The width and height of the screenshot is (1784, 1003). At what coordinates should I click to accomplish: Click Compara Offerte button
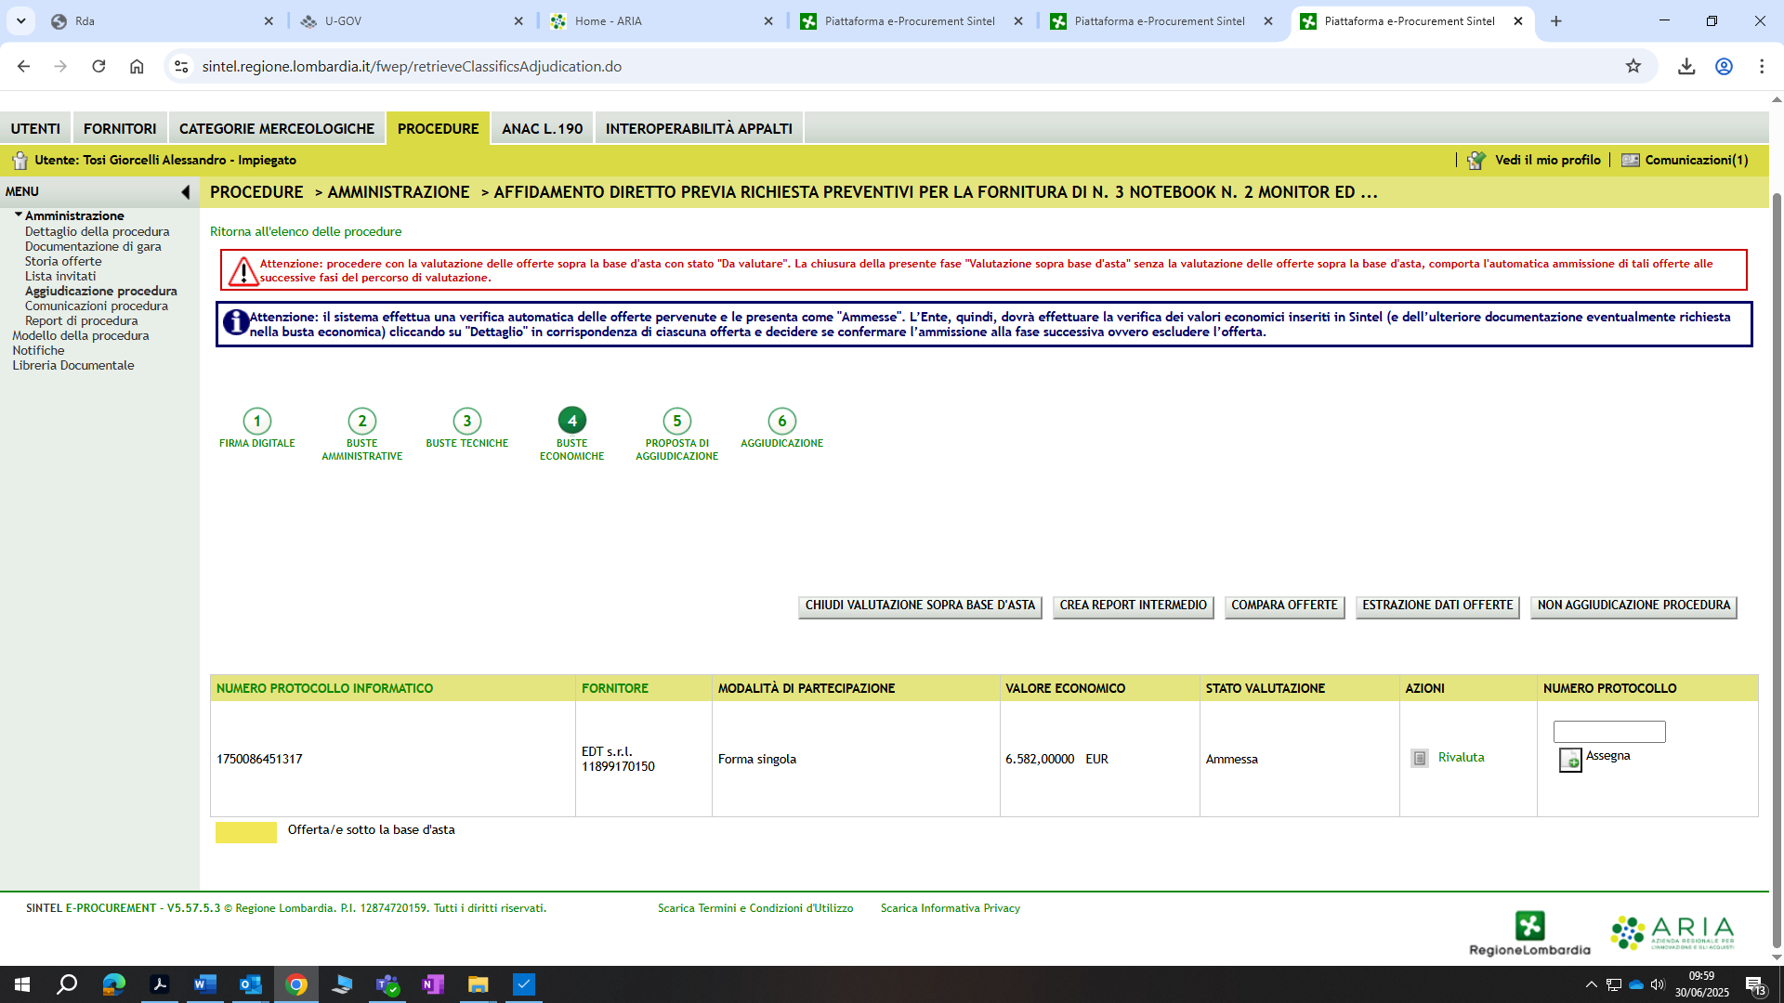pyautogui.click(x=1283, y=606)
